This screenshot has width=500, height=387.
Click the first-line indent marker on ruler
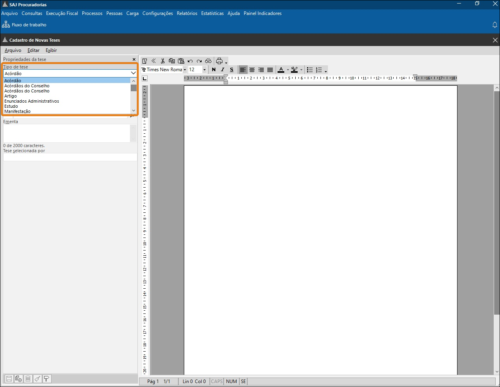pyautogui.click(x=226, y=76)
